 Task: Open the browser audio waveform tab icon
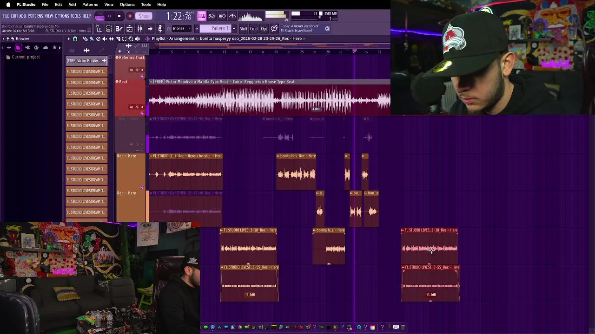tap(9, 48)
